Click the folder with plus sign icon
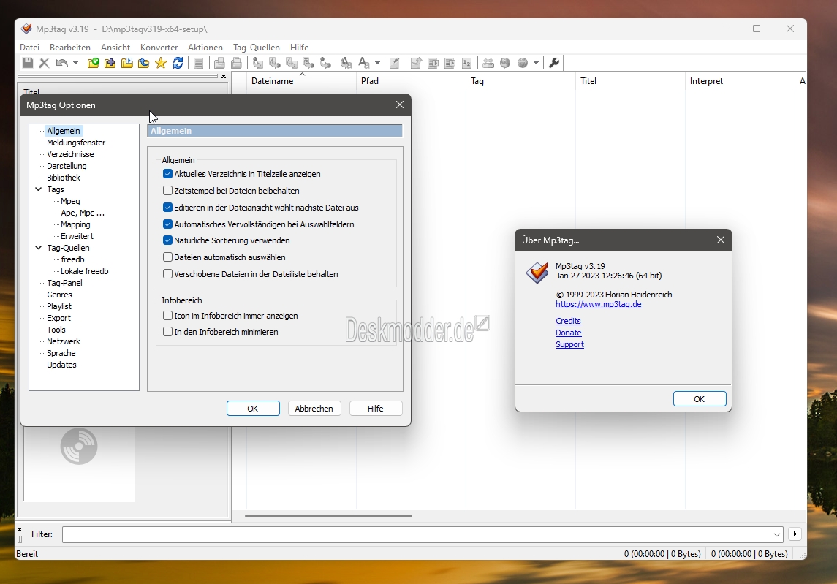The image size is (837, 584). pos(110,63)
